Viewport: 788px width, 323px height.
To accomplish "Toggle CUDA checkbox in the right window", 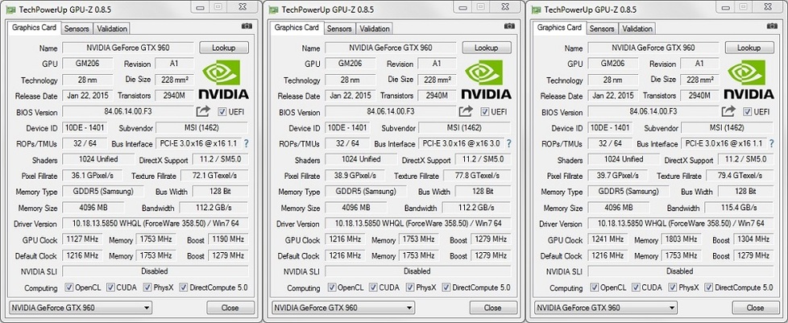I will (x=637, y=288).
